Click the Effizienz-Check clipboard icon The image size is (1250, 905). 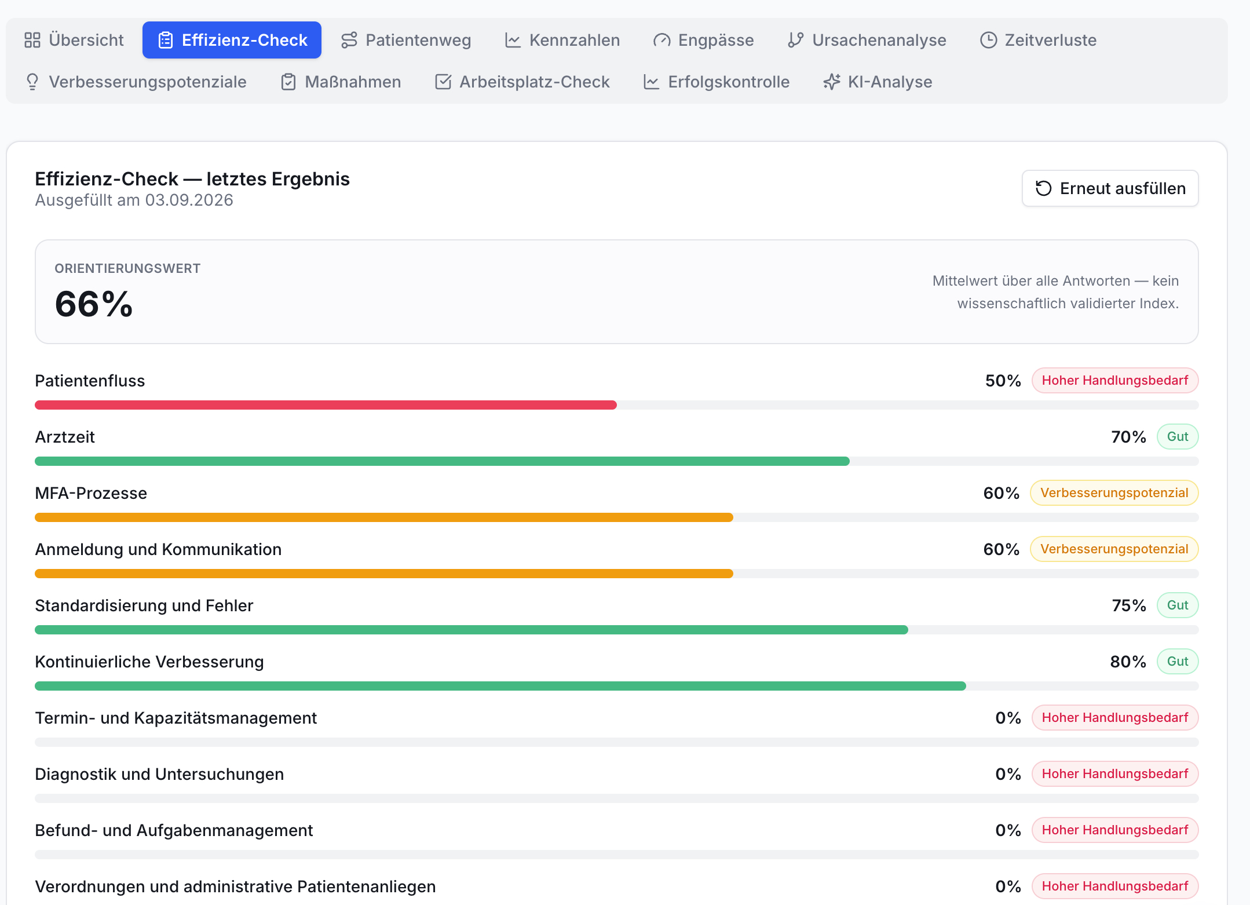click(166, 40)
